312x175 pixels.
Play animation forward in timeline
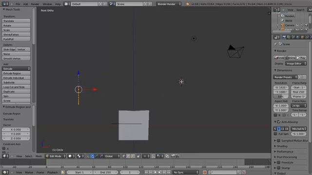click(159, 172)
